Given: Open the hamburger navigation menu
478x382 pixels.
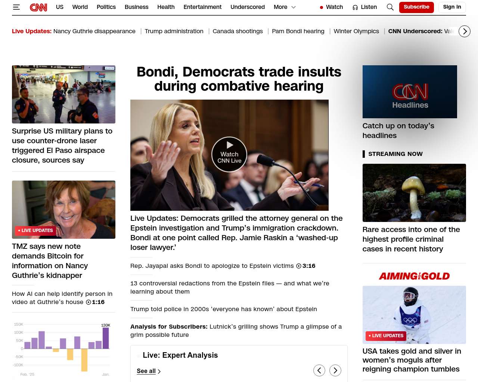Looking at the screenshot, I should click(16, 7).
